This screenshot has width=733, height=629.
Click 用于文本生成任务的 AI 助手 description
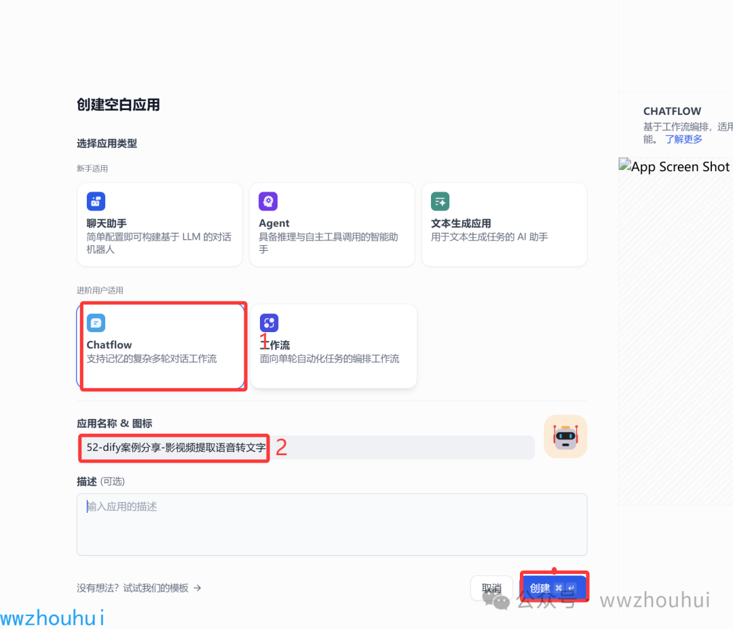click(489, 237)
